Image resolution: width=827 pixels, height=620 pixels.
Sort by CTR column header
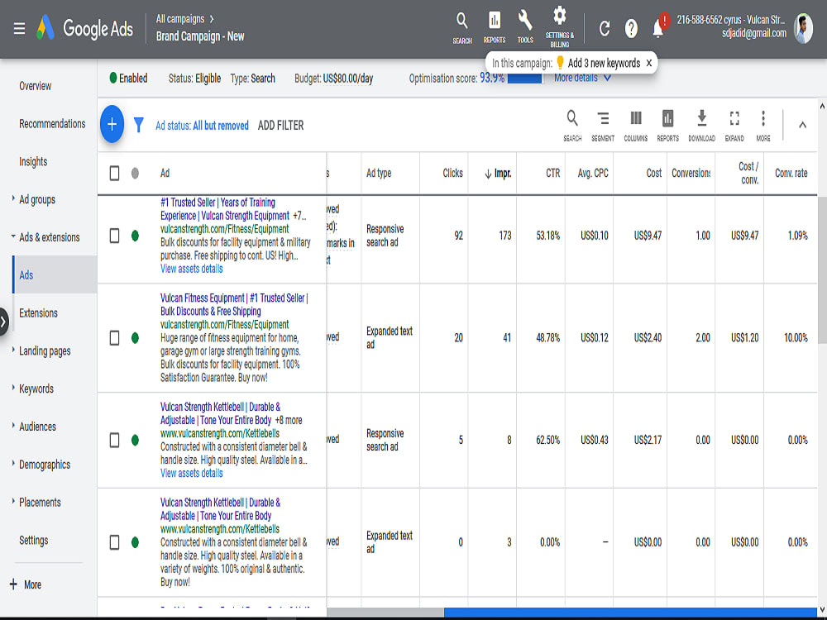(x=552, y=174)
